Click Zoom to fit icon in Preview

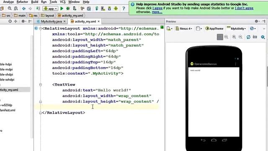220,37
